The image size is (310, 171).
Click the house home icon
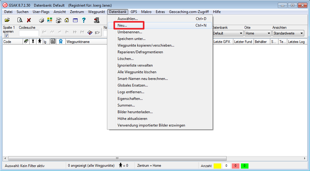[67, 20]
